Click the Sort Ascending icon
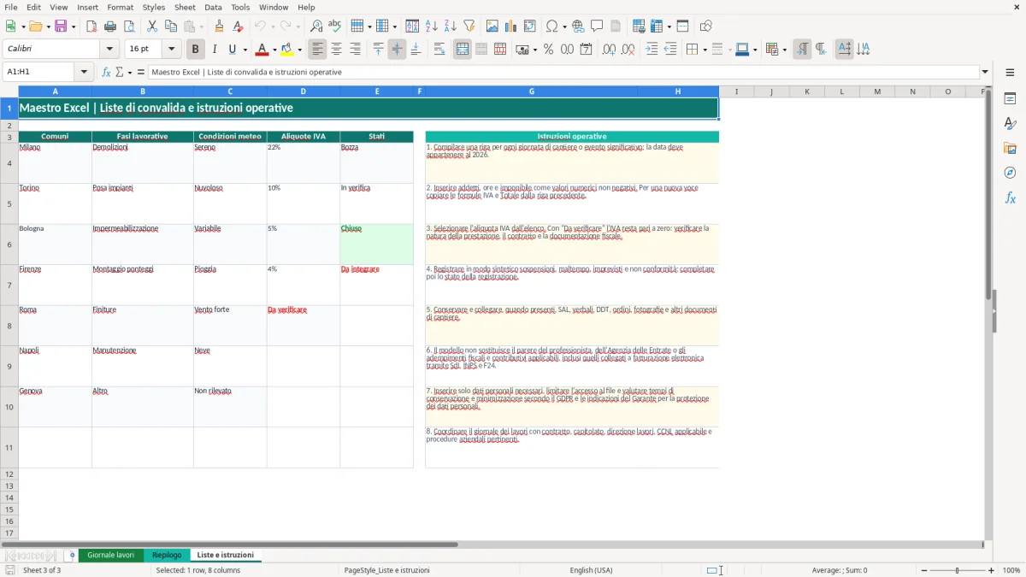Image resolution: width=1026 pixels, height=577 pixels. pos(431,26)
